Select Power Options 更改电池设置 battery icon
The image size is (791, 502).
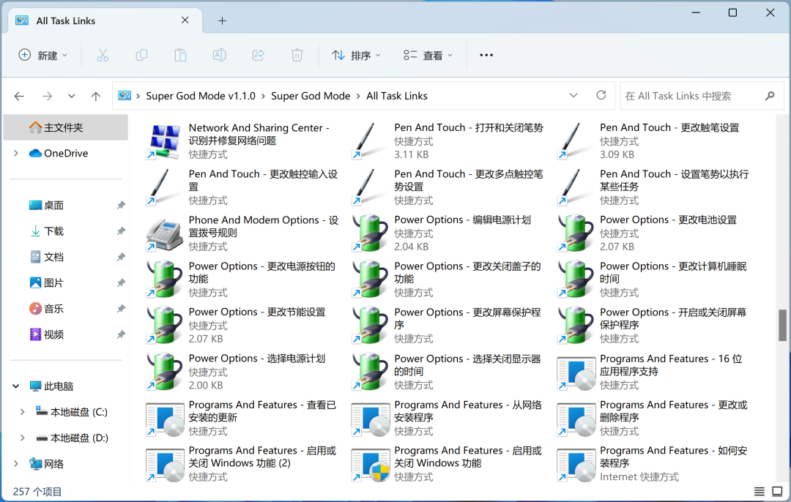pos(575,233)
